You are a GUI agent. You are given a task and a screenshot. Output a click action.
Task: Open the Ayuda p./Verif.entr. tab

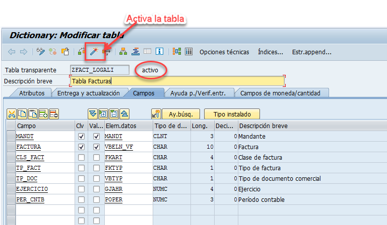(x=198, y=93)
